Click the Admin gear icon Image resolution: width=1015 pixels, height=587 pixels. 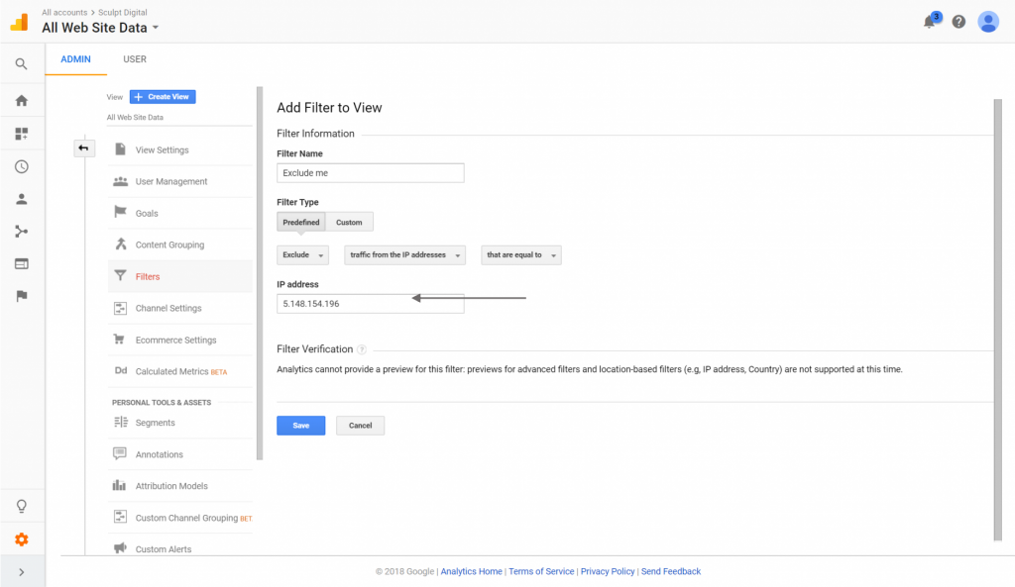pyautogui.click(x=22, y=539)
